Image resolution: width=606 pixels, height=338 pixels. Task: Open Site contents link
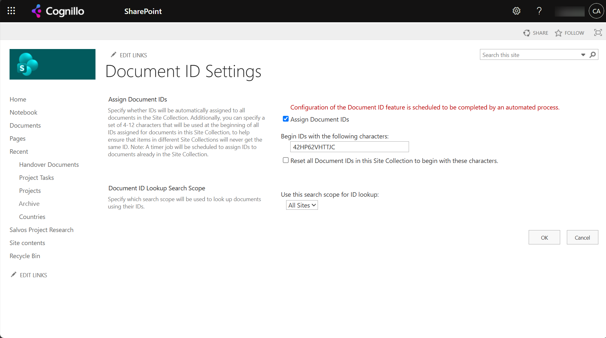(x=27, y=243)
